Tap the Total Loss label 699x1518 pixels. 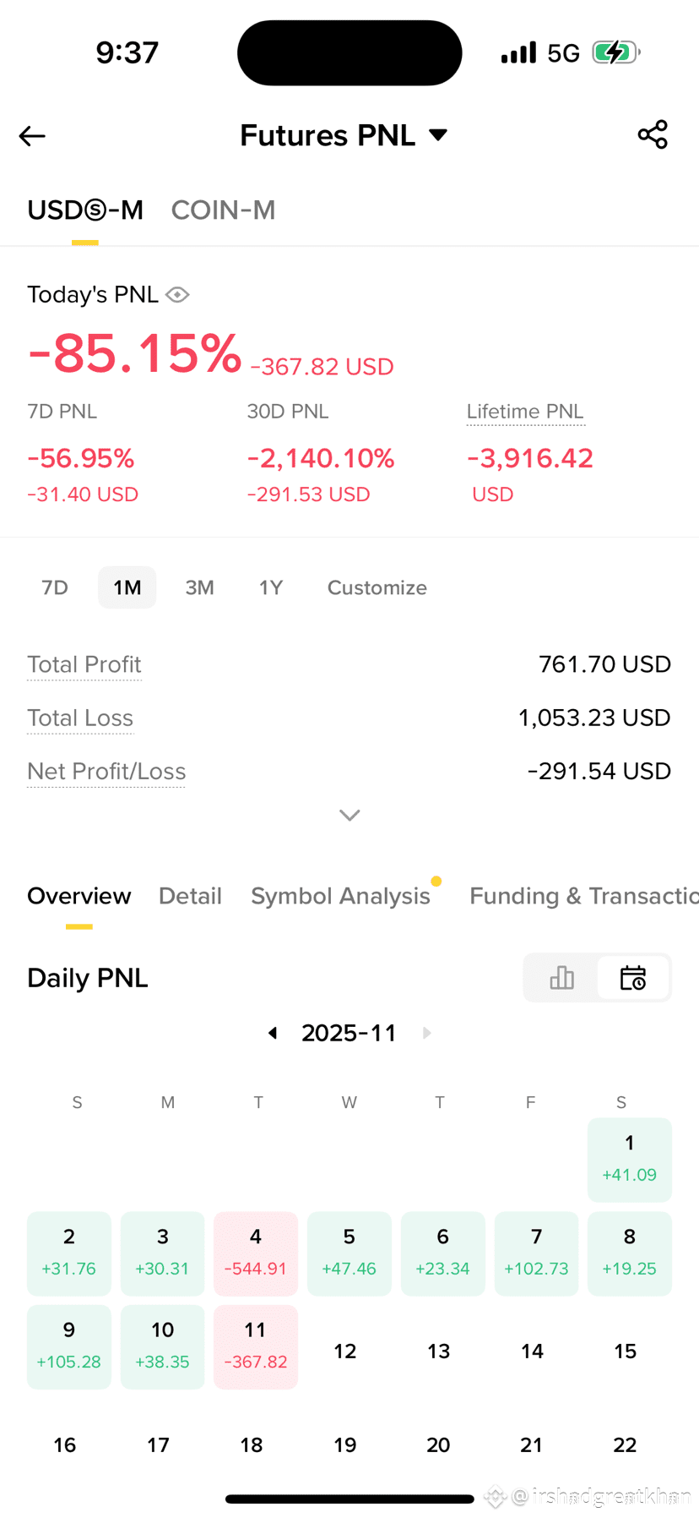(80, 718)
